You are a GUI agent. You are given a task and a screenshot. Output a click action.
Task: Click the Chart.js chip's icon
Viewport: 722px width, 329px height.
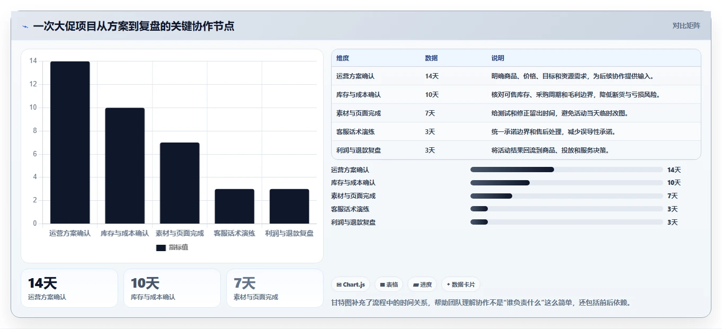point(339,285)
